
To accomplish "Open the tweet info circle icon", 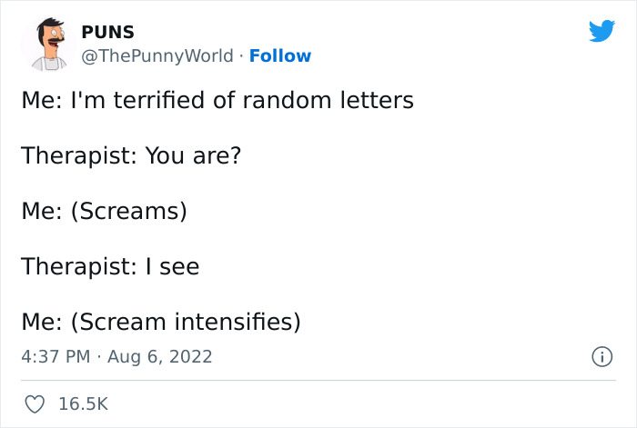I will click(x=601, y=357).
